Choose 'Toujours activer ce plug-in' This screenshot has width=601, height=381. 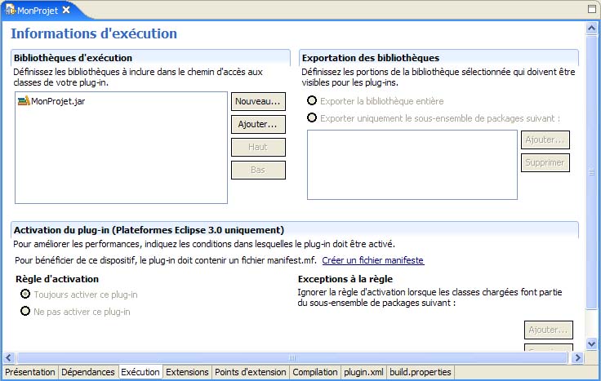[x=26, y=295]
